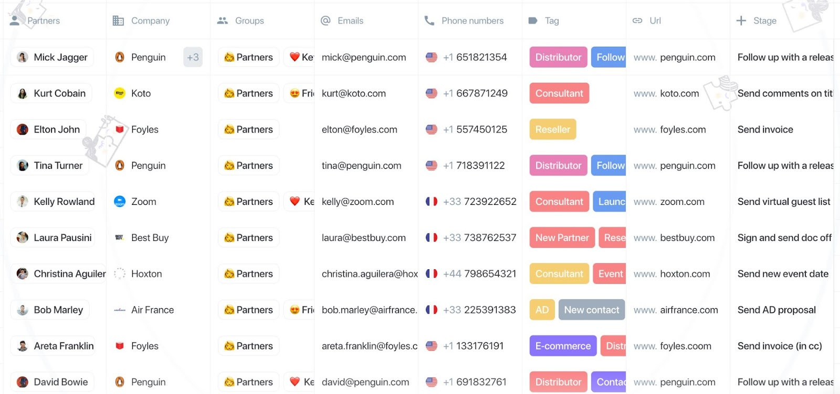
Task: Click the Partners group chip in Elton John's row
Action: point(249,129)
